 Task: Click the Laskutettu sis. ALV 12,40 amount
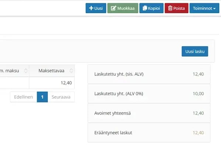pyautogui.click(x=198, y=74)
